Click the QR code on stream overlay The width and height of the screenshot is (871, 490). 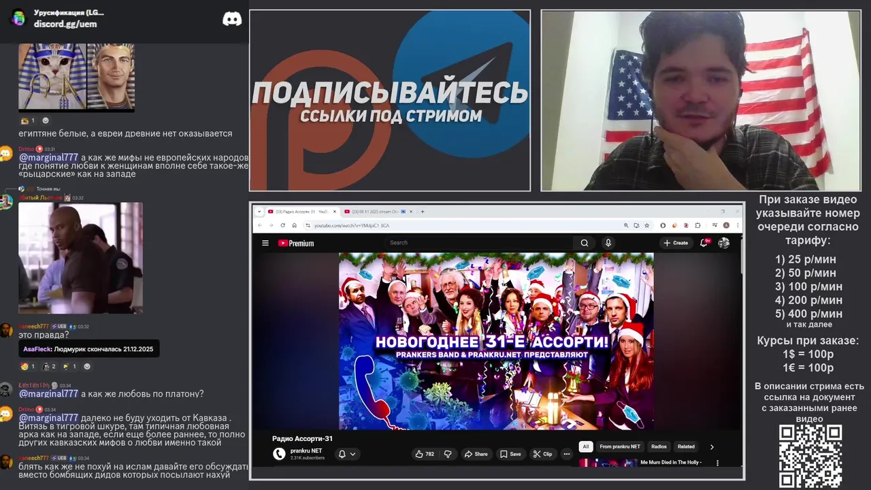click(x=810, y=457)
